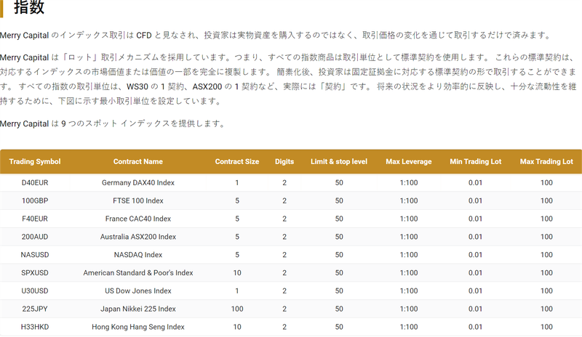This screenshot has width=582, height=337.
Task: Click American Standard & Poor's Index cell
Action: [x=138, y=273]
